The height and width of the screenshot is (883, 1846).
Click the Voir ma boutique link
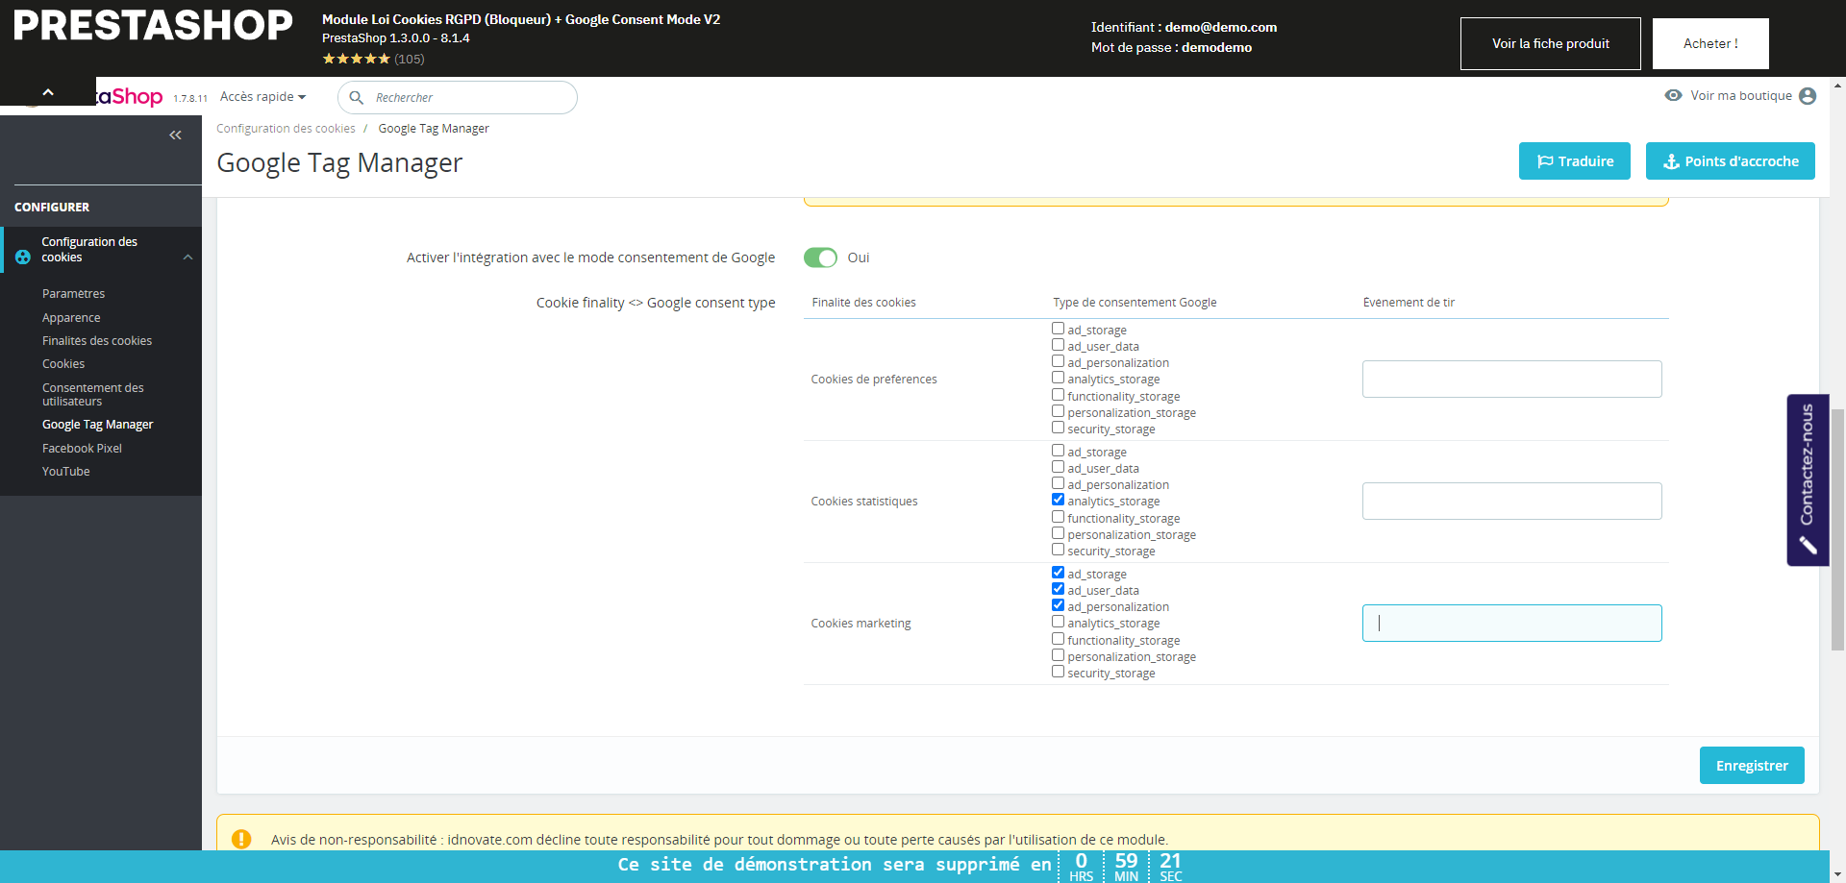click(1741, 96)
